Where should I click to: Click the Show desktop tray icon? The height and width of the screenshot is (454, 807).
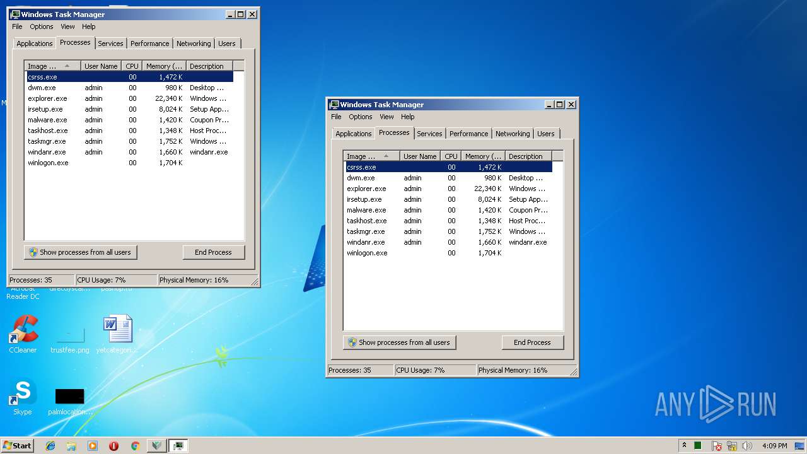pyautogui.click(x=800, y=446)
